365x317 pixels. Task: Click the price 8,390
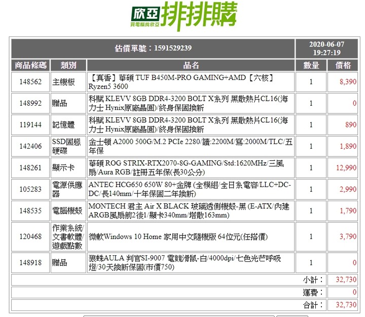(348, 82)
